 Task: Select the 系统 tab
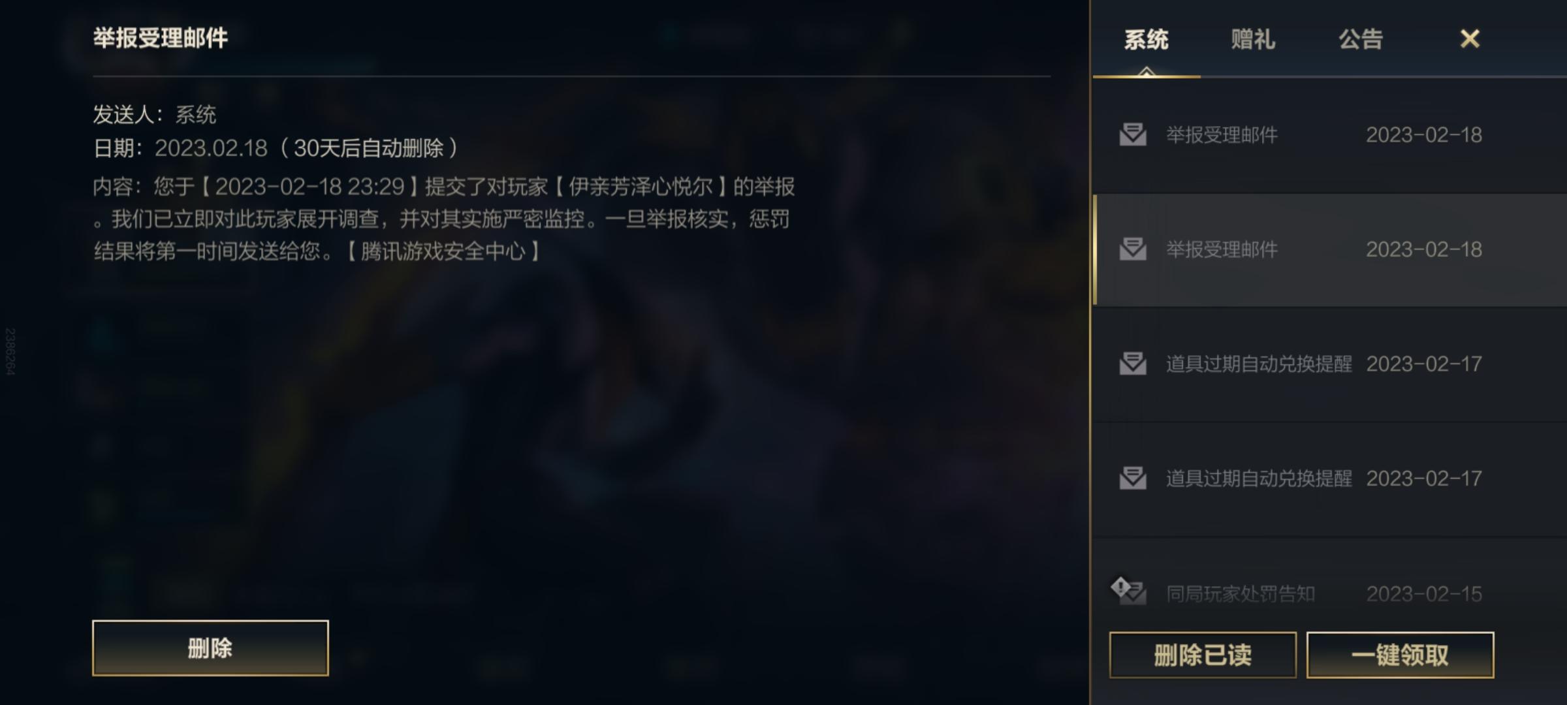[1146, 39]
